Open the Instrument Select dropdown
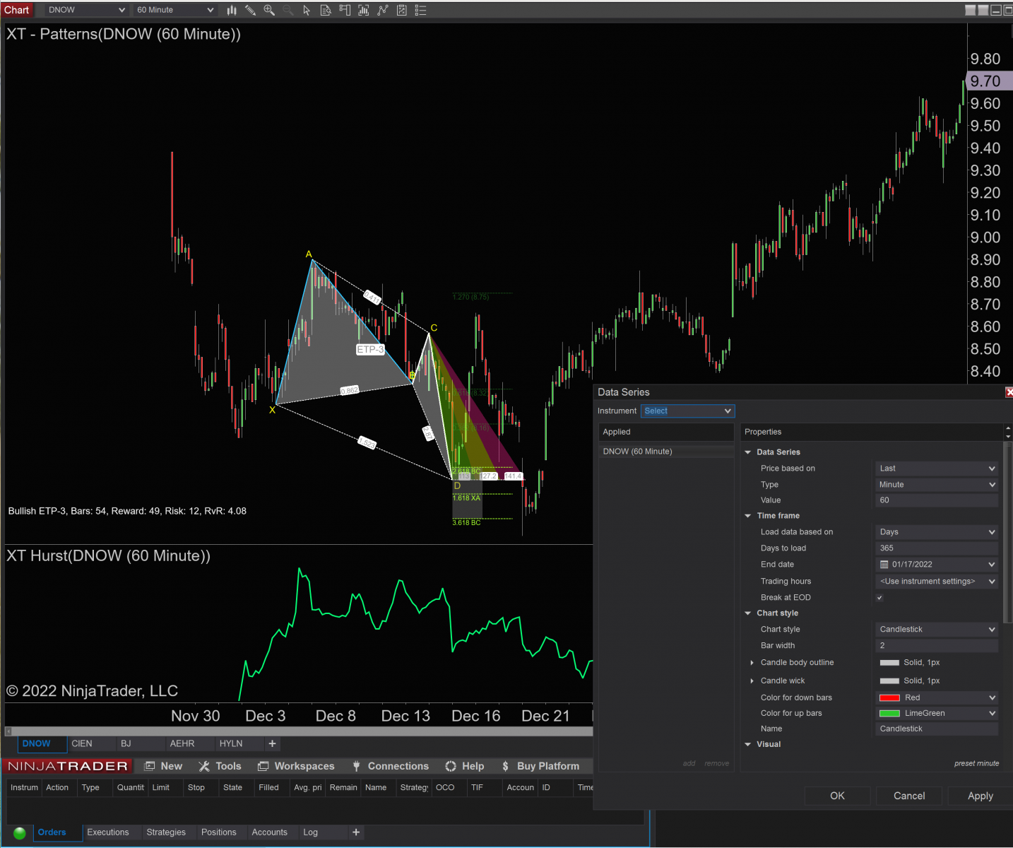This screenshot has width=1013, height=848. pos(688,411)
